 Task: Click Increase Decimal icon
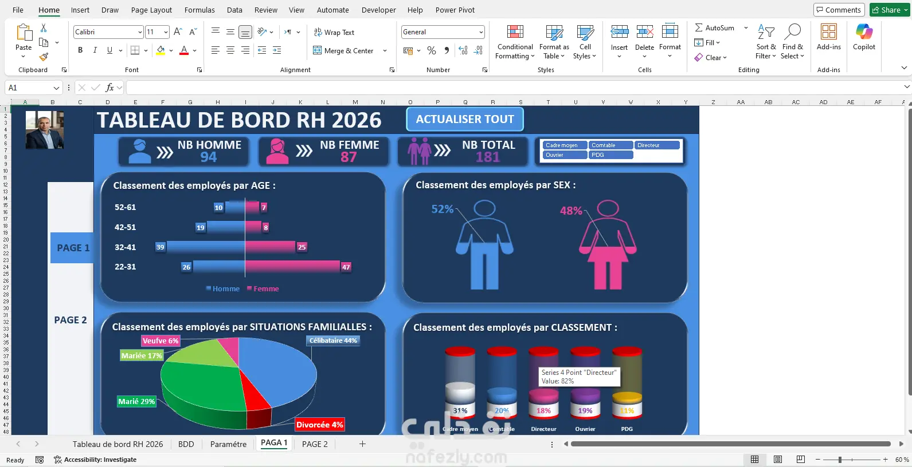(463, 50)
